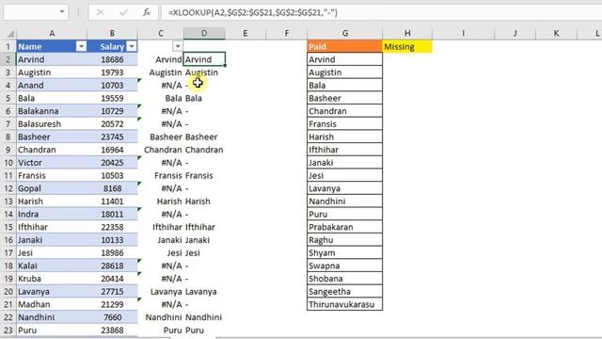Image resolution: width=602 pixels, height=339 pixels.
Task: Click salary value 7660
Action: coord(112,317)
